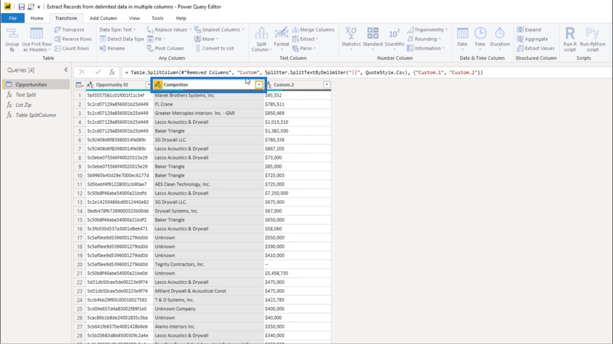
Task: Click cell 'Marek Brothers Systems, Inc.'
Action: pyautogui.click(x=208, y=95)
